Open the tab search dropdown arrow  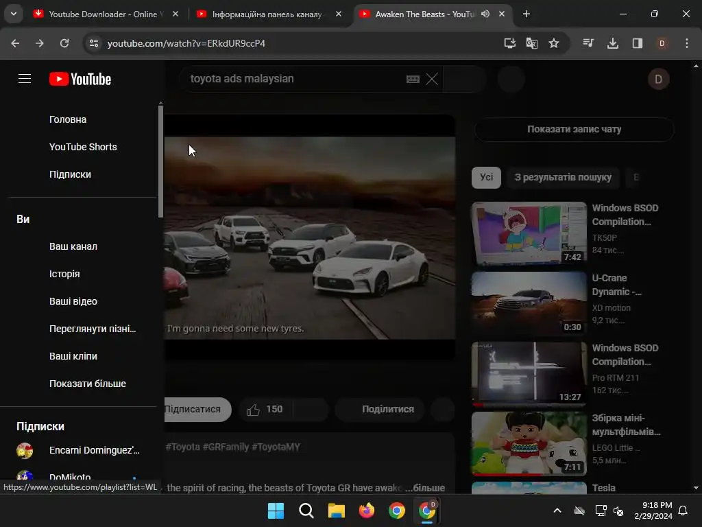(x=14, y=14)
